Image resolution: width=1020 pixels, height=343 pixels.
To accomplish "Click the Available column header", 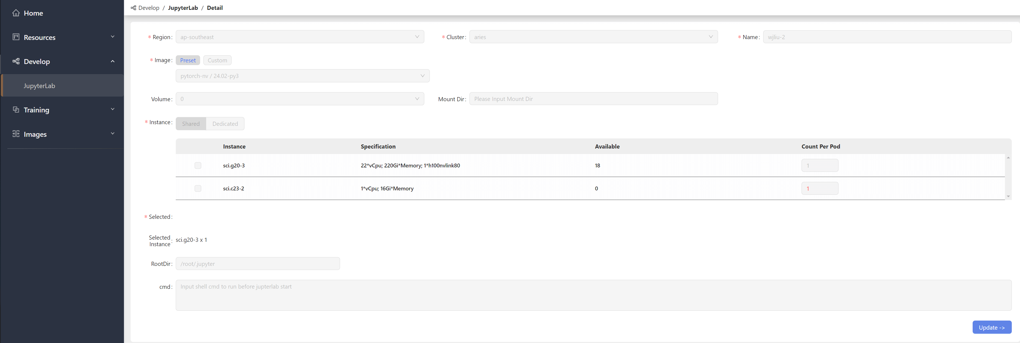I will (x=607, y=146).
